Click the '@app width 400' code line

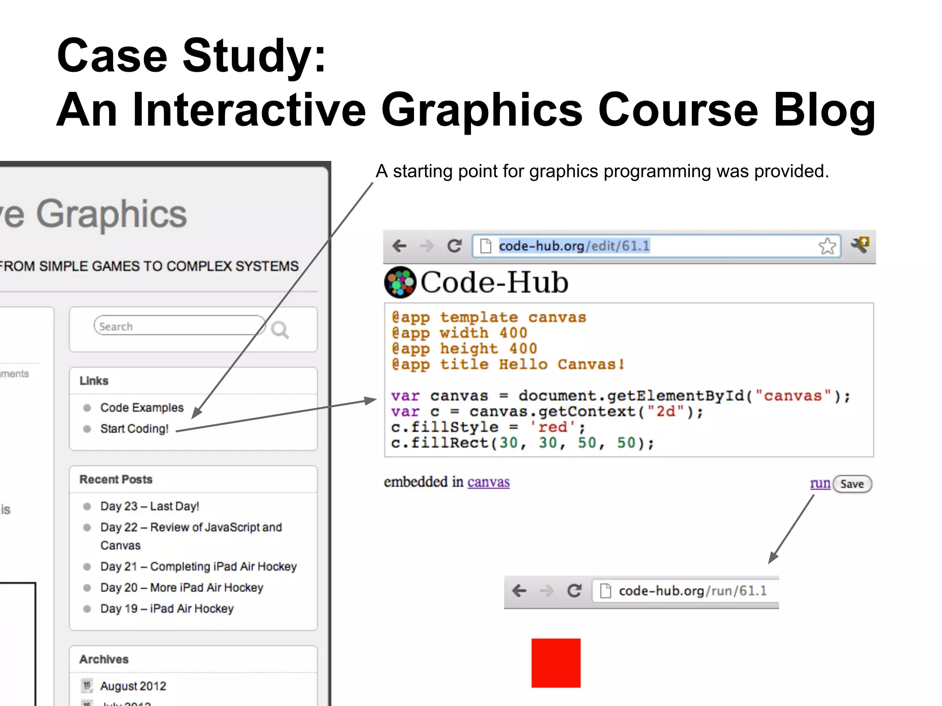coord(459,333)
